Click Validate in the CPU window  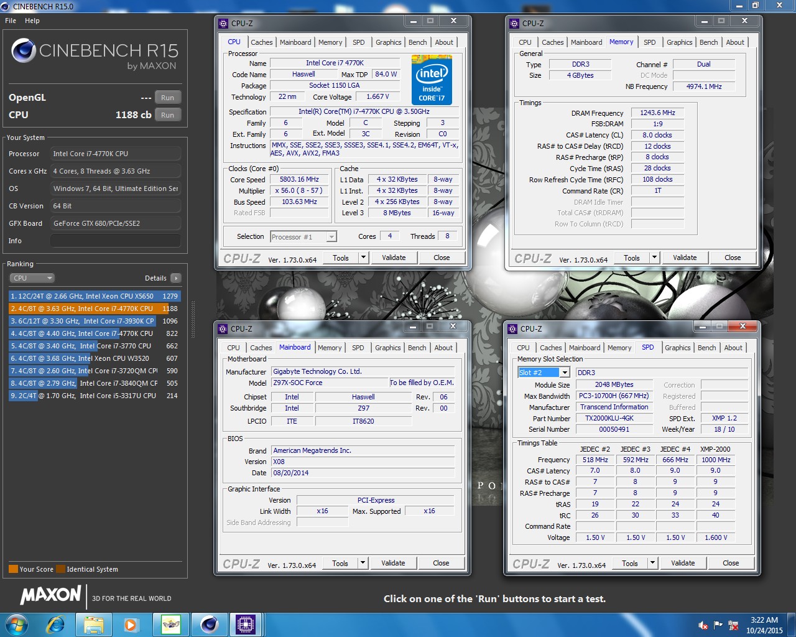394,258
